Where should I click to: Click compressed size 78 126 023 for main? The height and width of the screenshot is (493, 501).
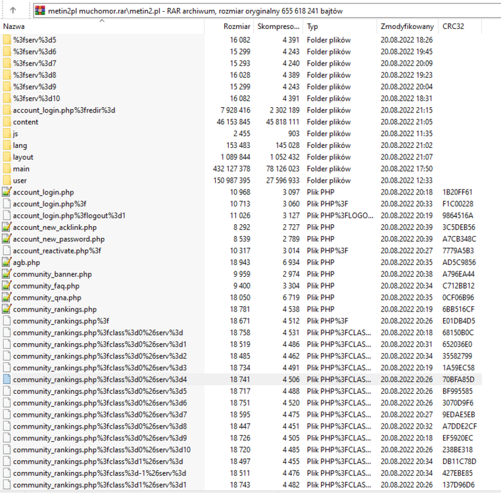pos(283,169)
